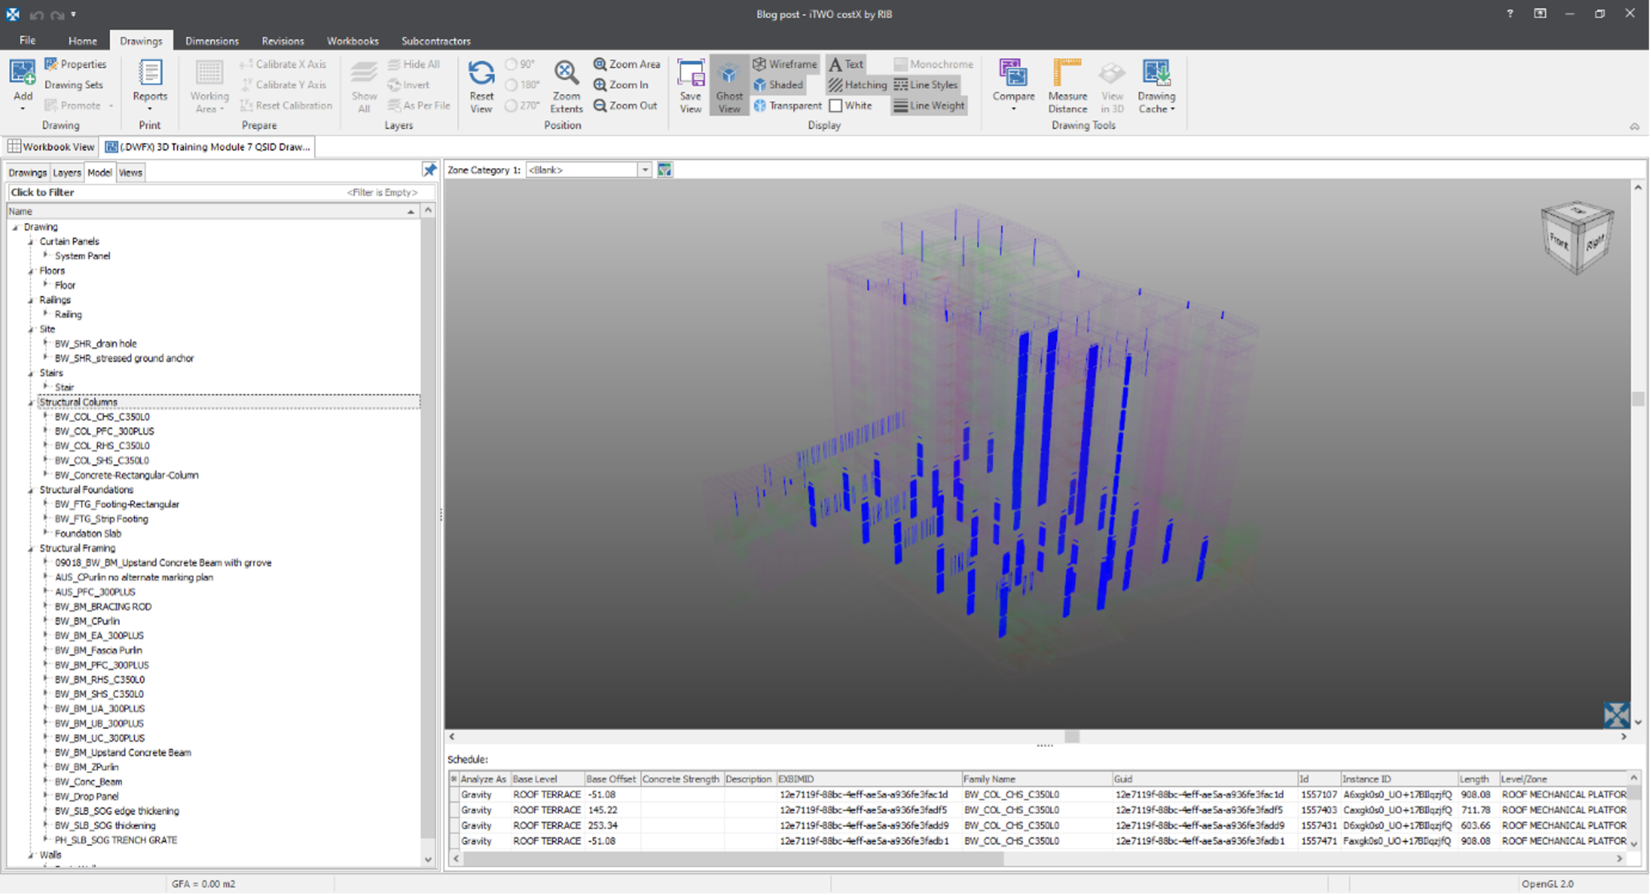Open the Reports print icon
Screen dimensions: 1651x895
[150, 74]
